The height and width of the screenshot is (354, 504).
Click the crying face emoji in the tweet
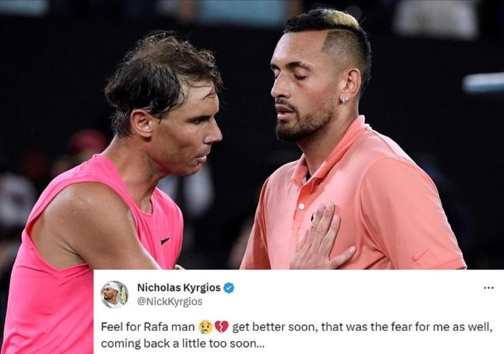tap(206, 327)
